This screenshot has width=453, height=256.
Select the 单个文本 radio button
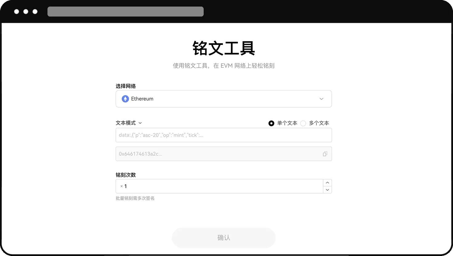tap(271, 123)
